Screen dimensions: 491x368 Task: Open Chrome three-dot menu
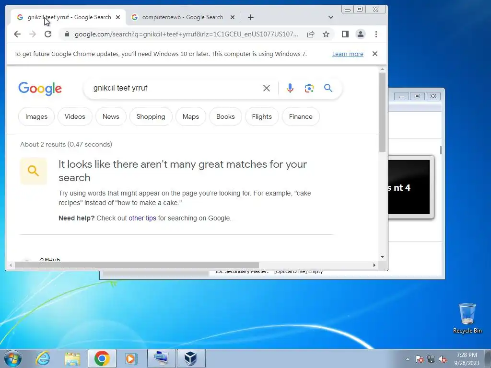click(376, 34)
